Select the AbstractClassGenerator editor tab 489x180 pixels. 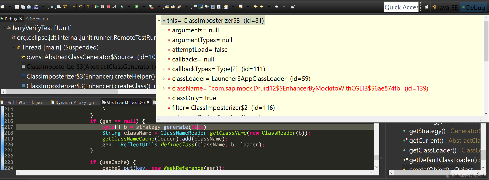[123, 102]
